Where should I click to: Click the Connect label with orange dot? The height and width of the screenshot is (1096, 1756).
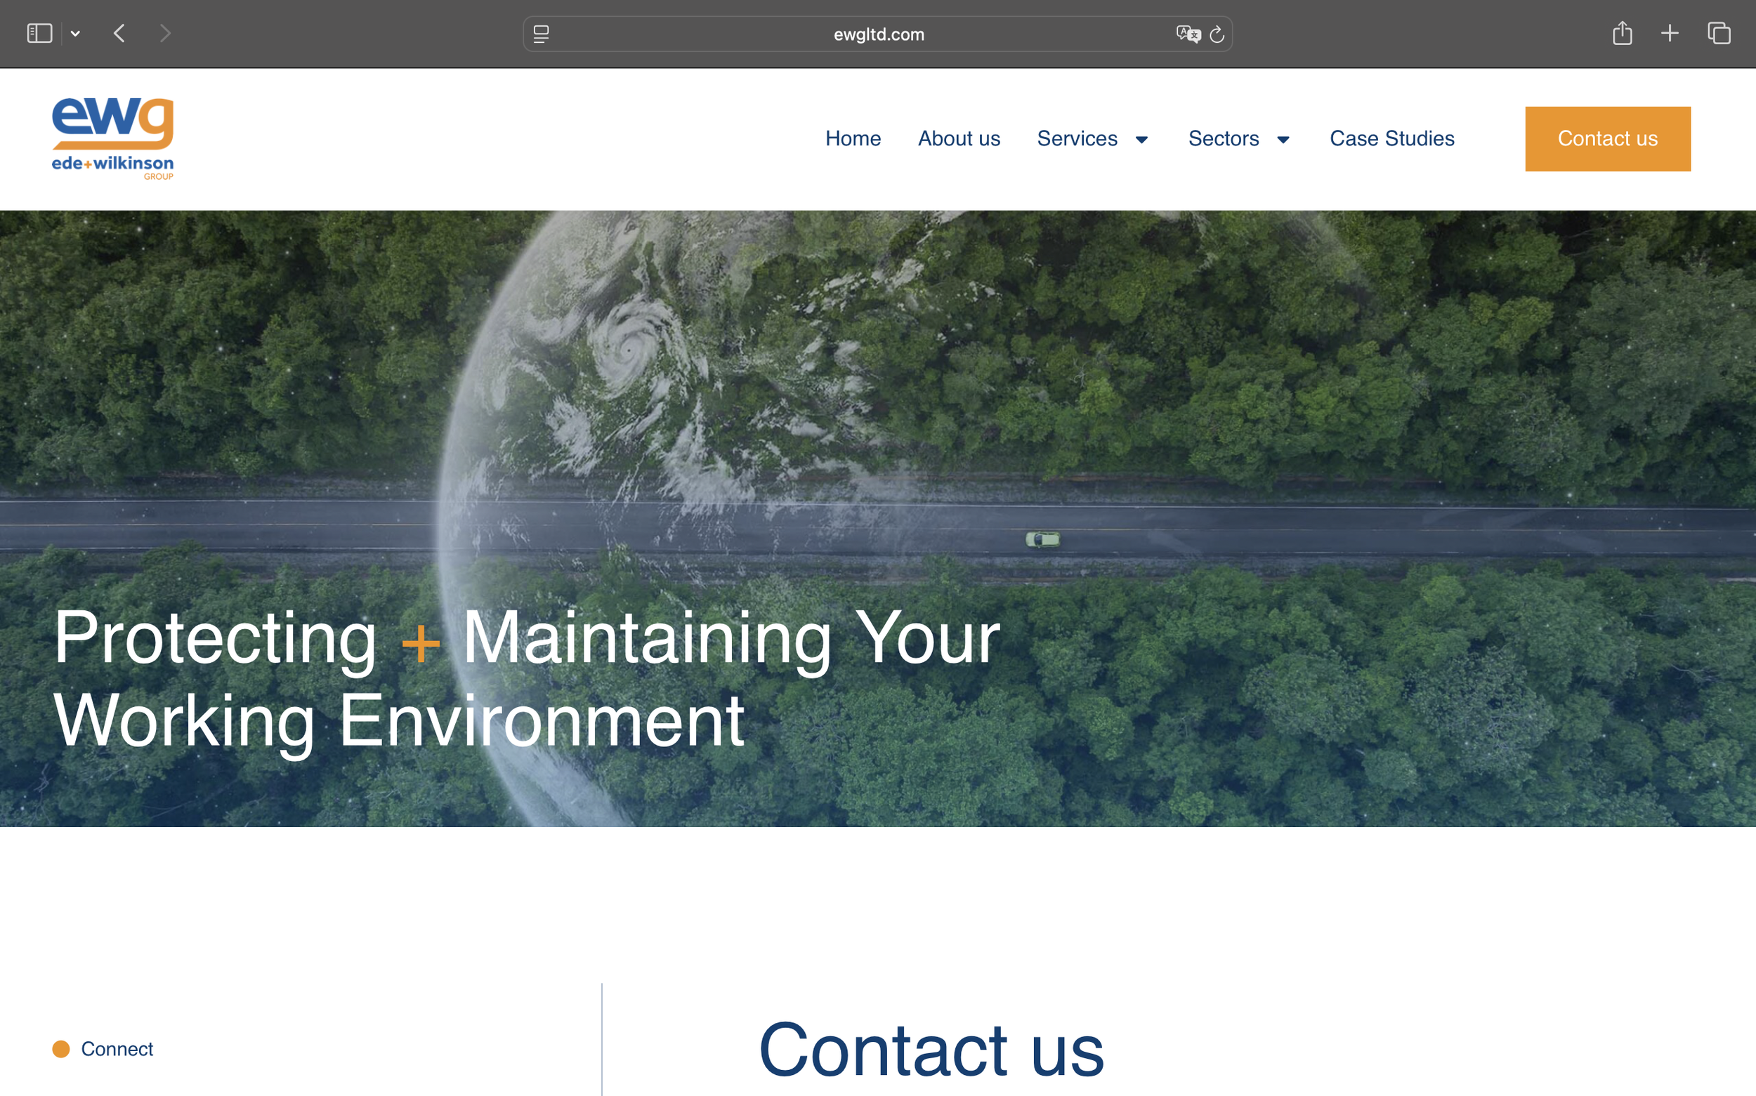point(116,1049)
